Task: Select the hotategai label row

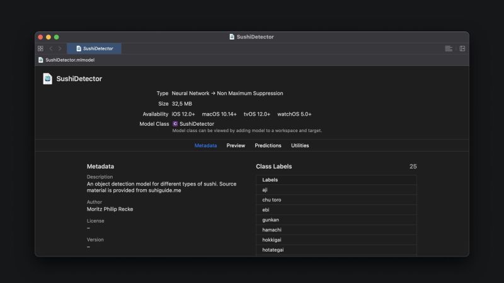Action: pos(336,250)
